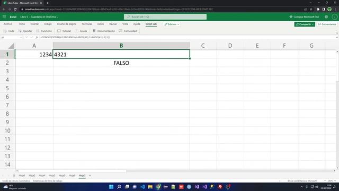Click Estadísticas del libro de trabajo
The image size is (339, 191).
point(48,181)
